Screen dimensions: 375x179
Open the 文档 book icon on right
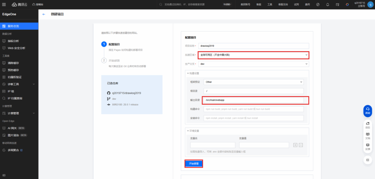coord(367,135)
